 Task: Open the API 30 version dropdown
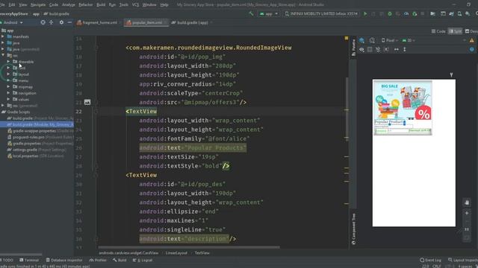pyautogui.click(x=409, y=40)
